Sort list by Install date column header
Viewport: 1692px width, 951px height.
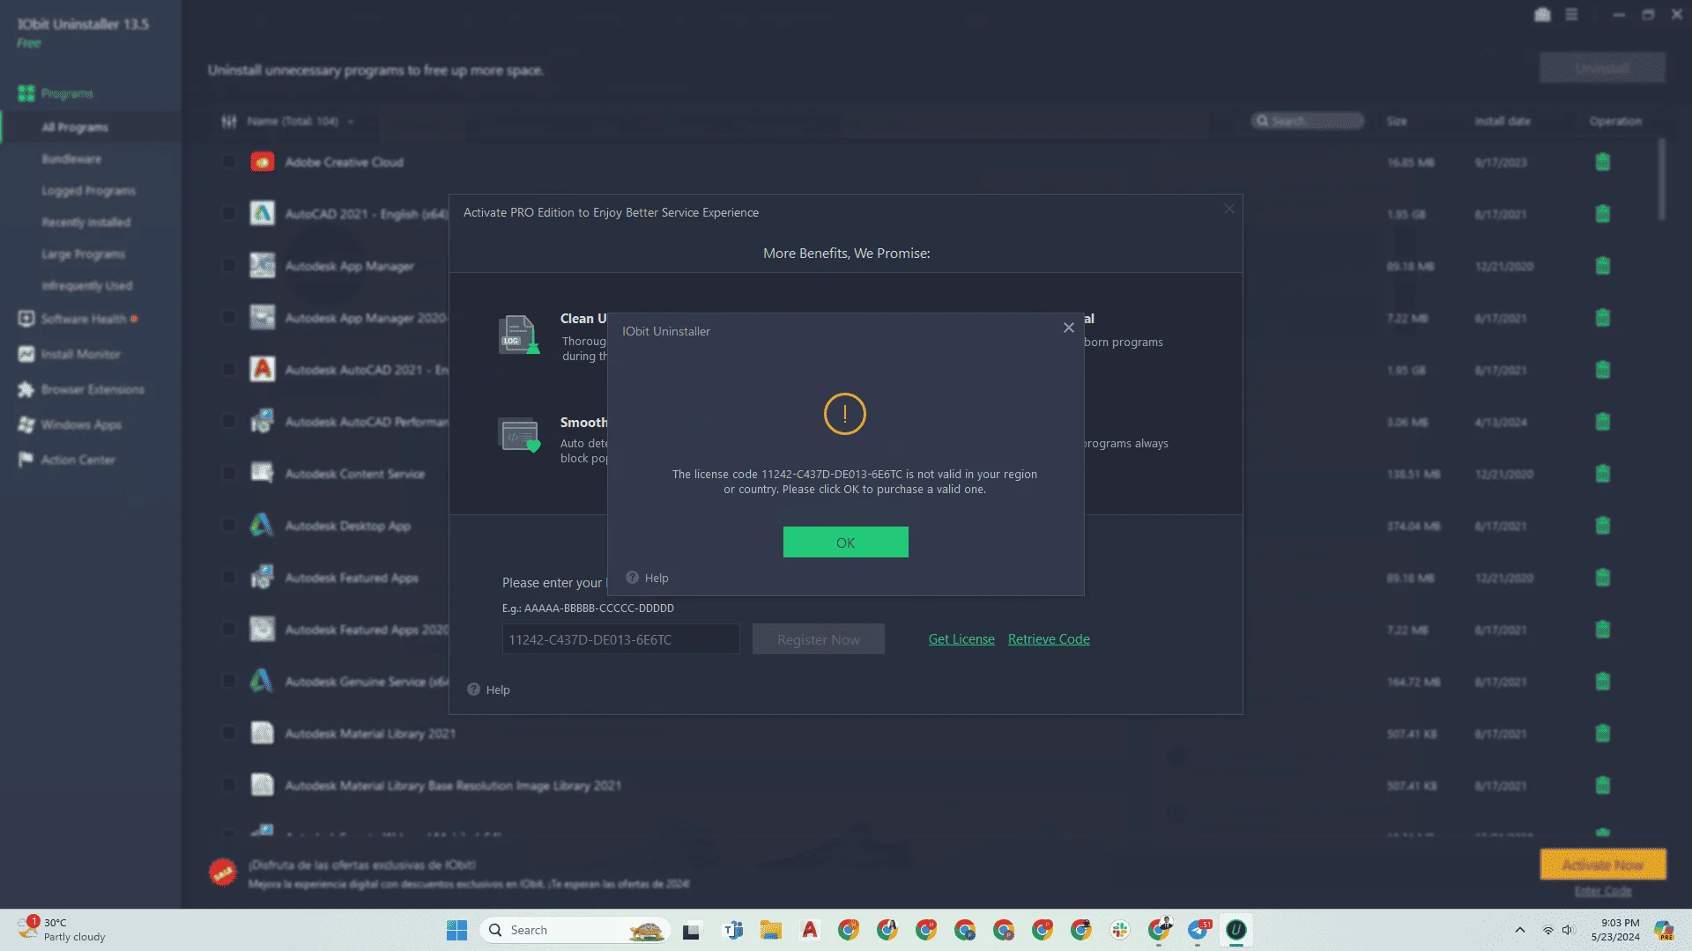click(x=1502, y=122)
